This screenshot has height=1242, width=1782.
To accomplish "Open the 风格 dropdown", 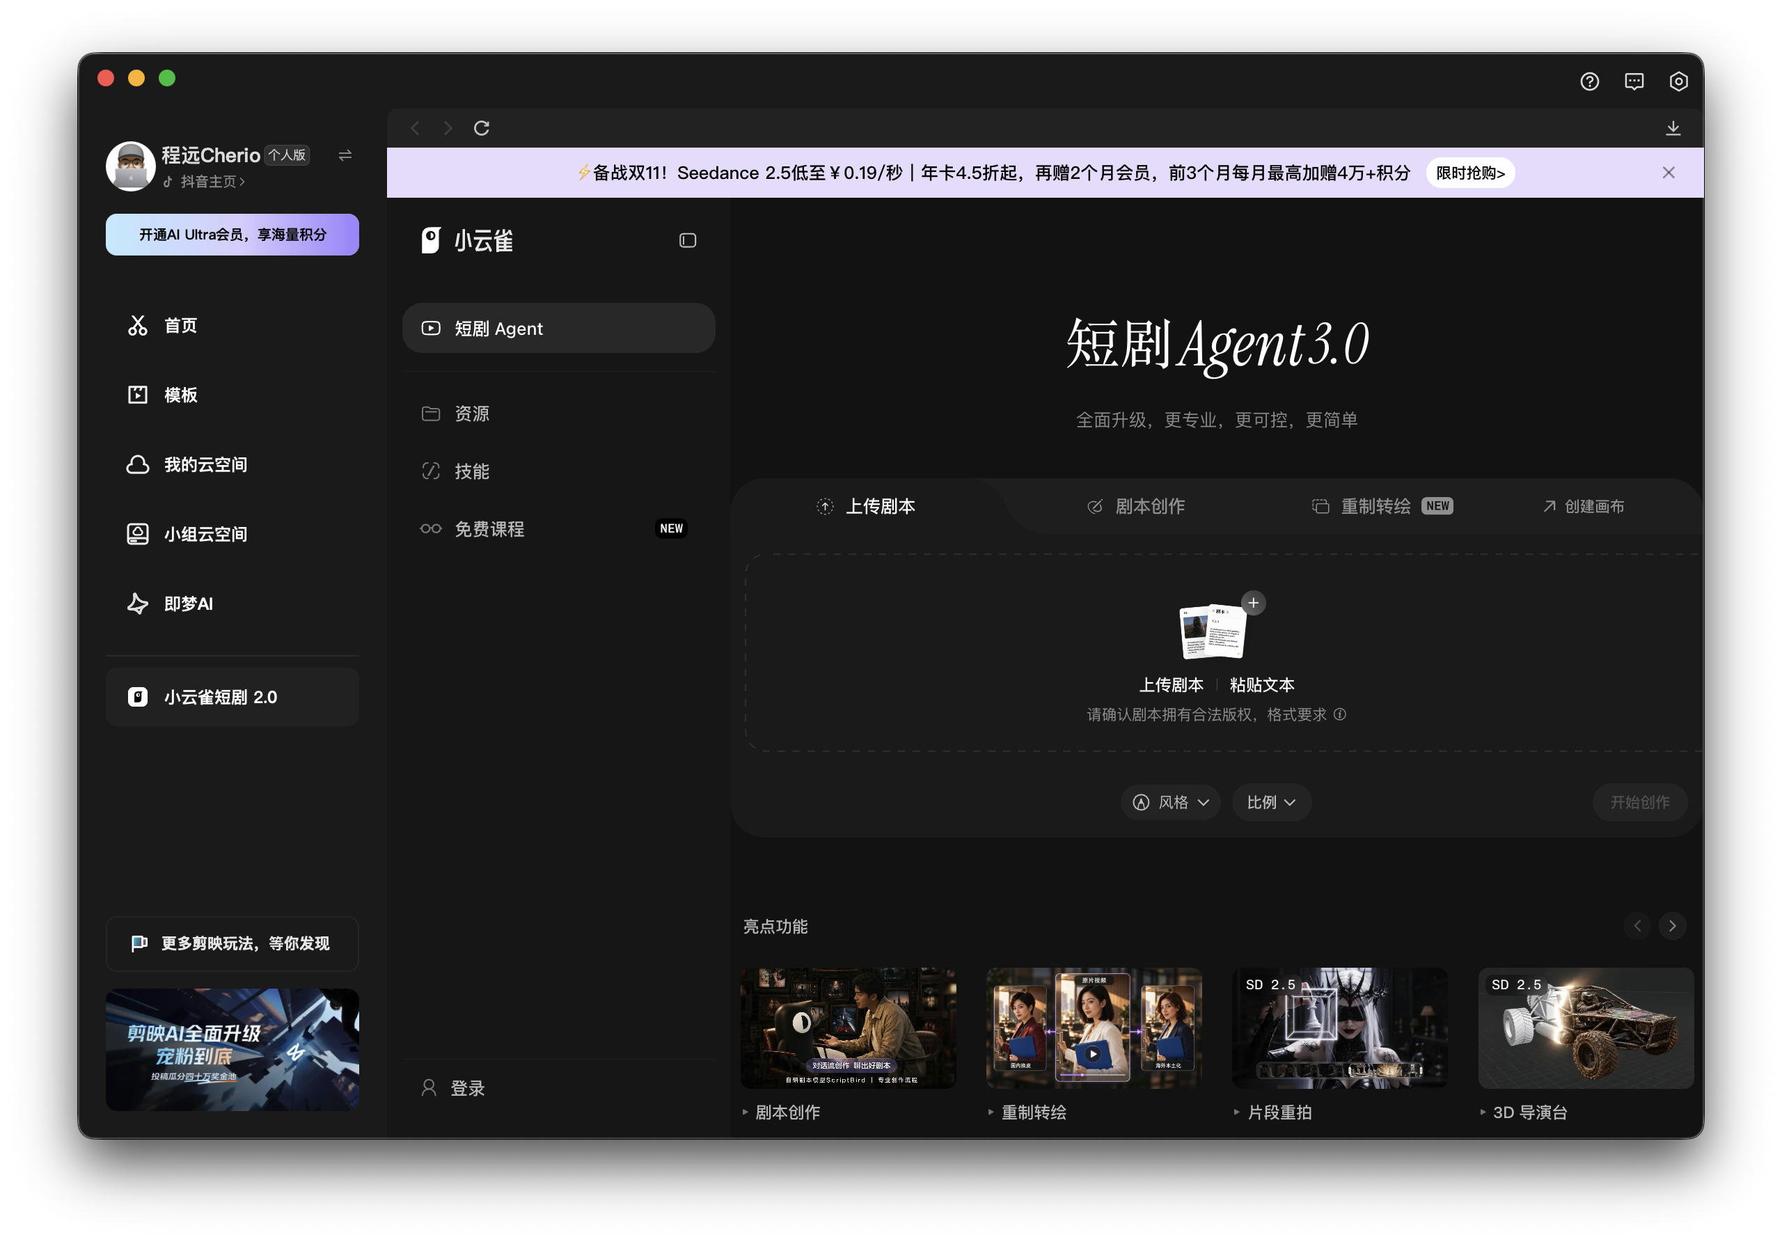I will (x=1170, y=803).
